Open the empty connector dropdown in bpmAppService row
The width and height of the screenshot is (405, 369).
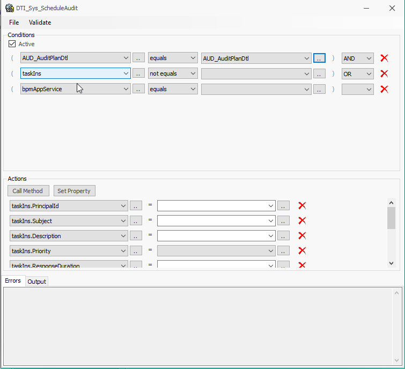point(357,90)
